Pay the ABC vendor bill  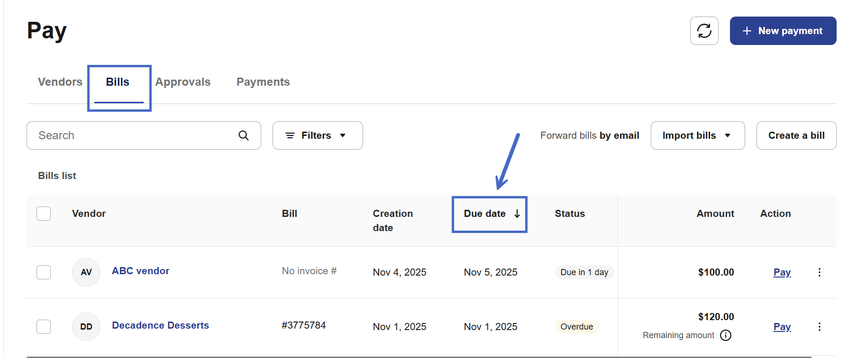[782, 272]
